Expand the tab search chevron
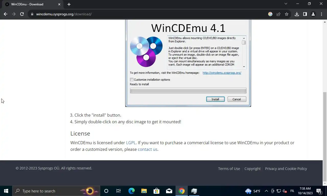Viewport: 327px width, 196px height. 286,4
